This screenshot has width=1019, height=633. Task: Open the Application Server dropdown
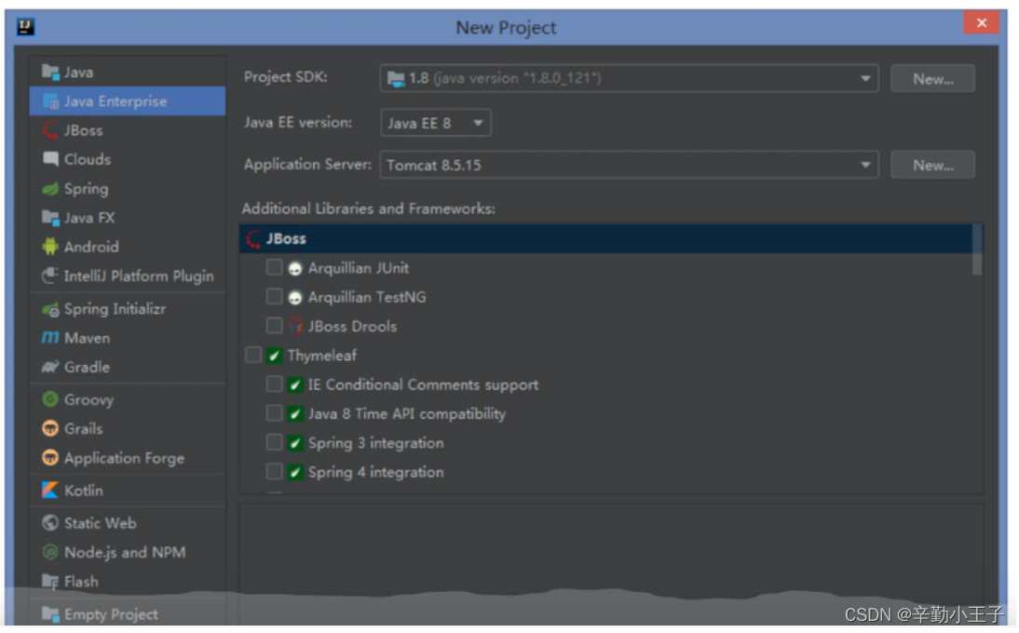(629, 165)
